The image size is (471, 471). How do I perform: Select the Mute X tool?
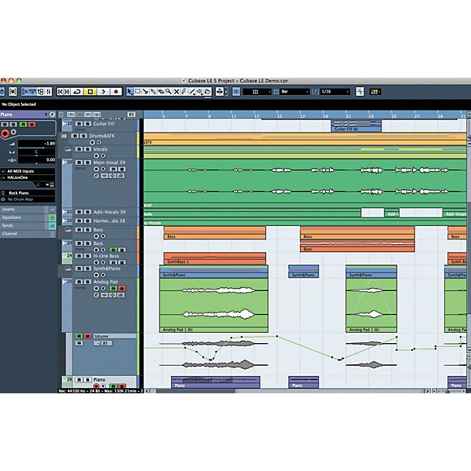177,92
